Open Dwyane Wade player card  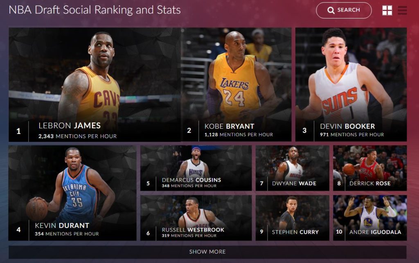(x=292, y=168)
